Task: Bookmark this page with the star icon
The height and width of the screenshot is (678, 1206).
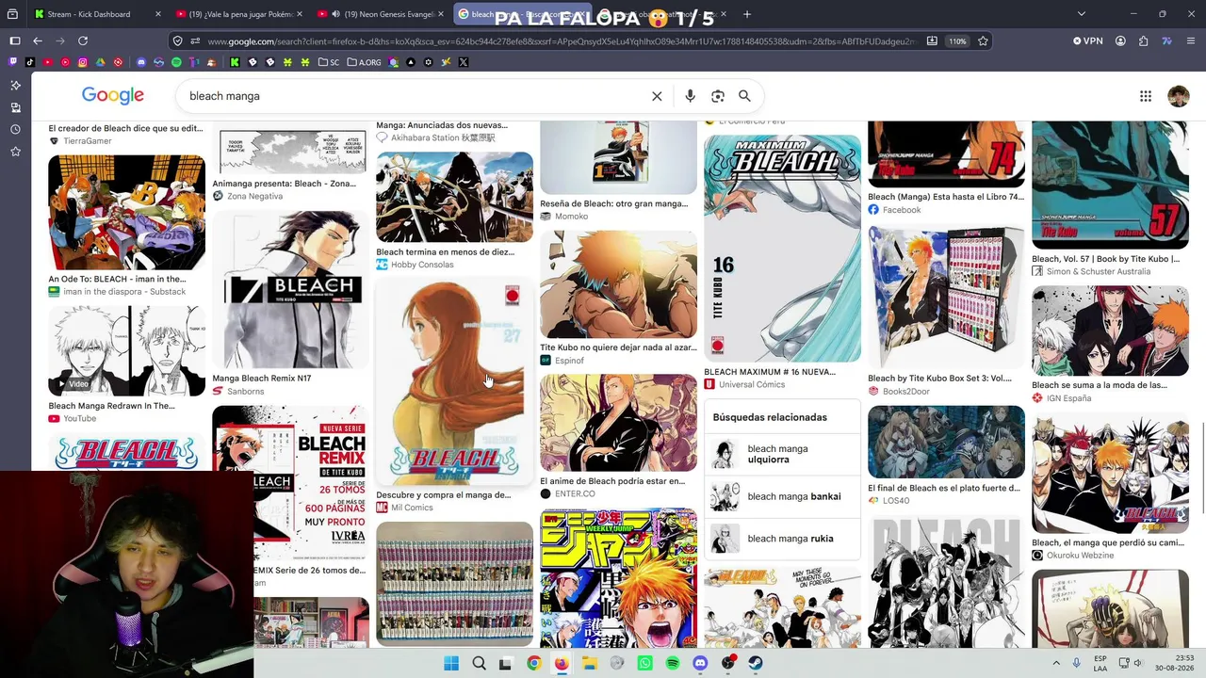Action: [x=983, y=41]
